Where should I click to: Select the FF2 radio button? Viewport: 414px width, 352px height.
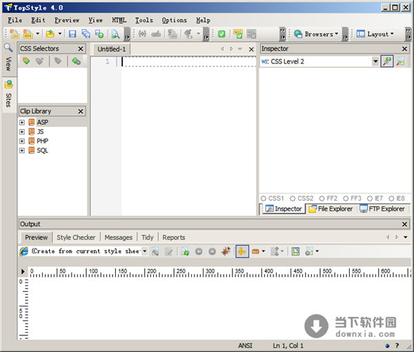coord(322,198)
